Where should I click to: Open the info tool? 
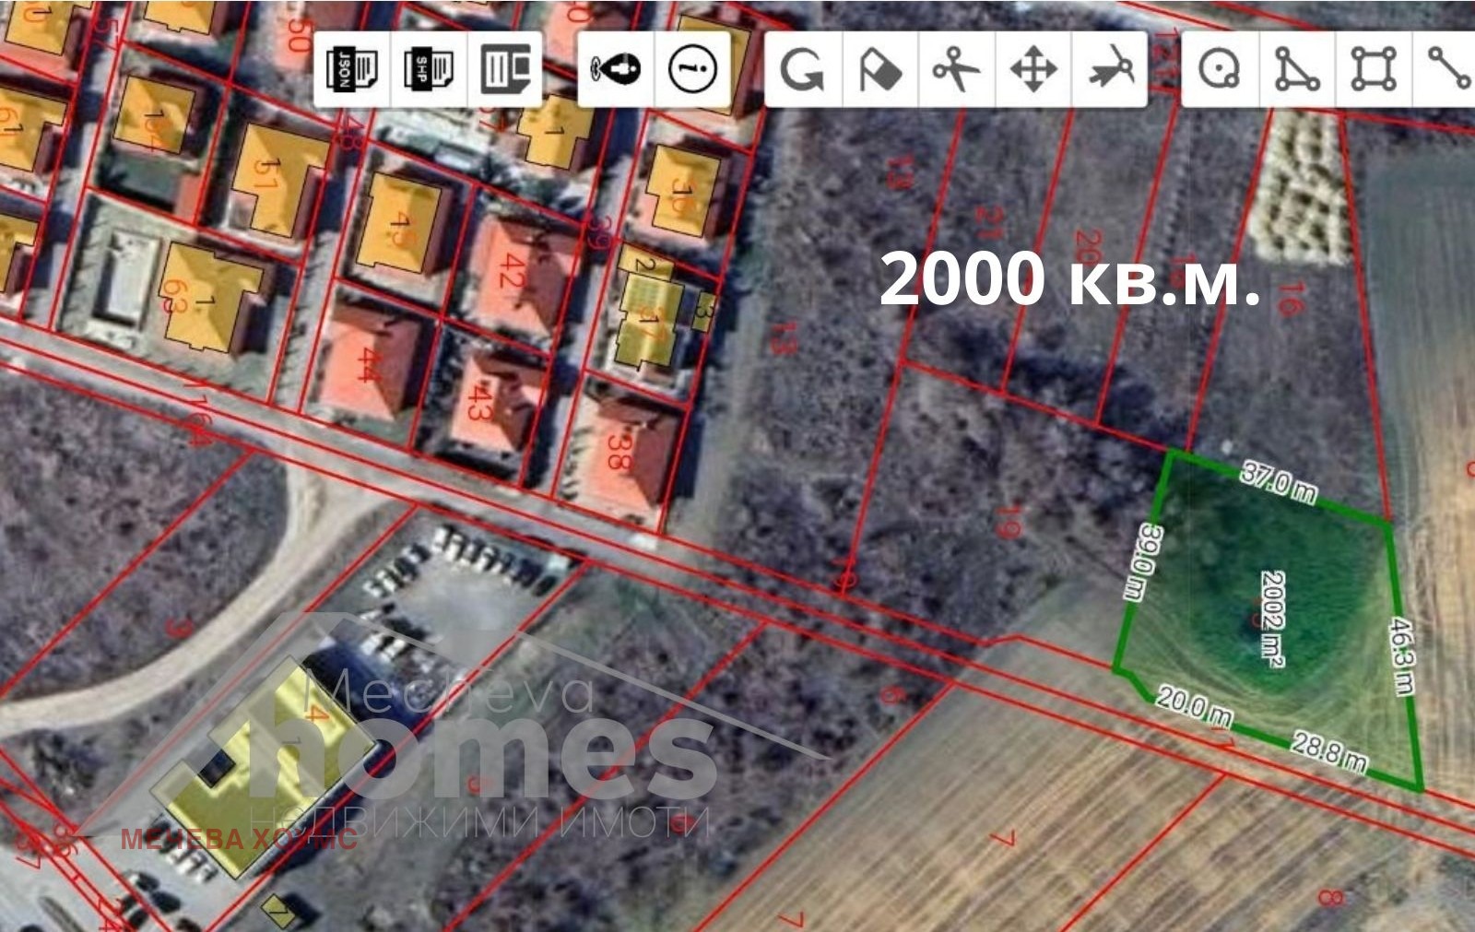(692, 69)
